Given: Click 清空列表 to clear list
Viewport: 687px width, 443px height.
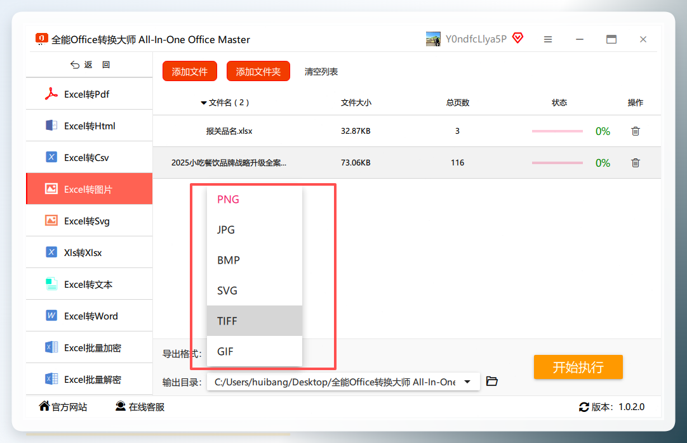Looking at the screenshot, I should (x=321, y=71).
